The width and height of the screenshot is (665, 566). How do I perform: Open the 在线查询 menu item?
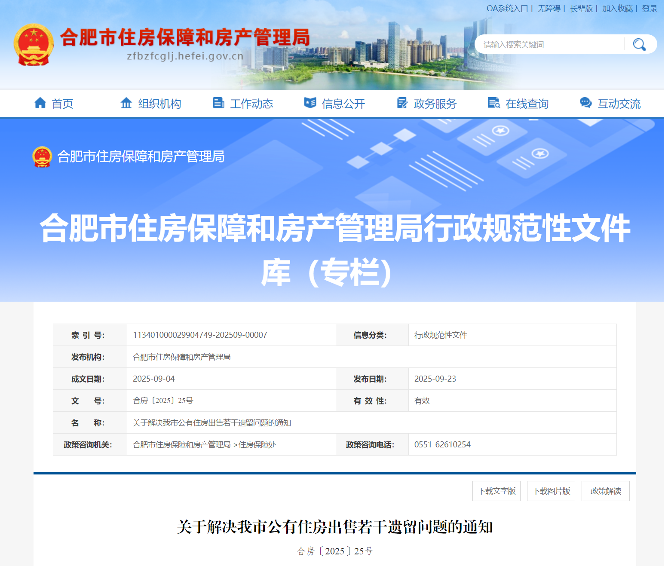[527, 104]
